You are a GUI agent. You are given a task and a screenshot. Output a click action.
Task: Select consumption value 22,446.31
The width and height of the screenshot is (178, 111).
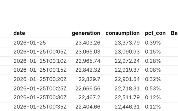pos(127,107)
